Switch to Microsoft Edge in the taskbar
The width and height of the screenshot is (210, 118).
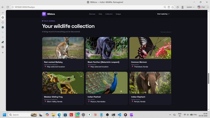59,115
